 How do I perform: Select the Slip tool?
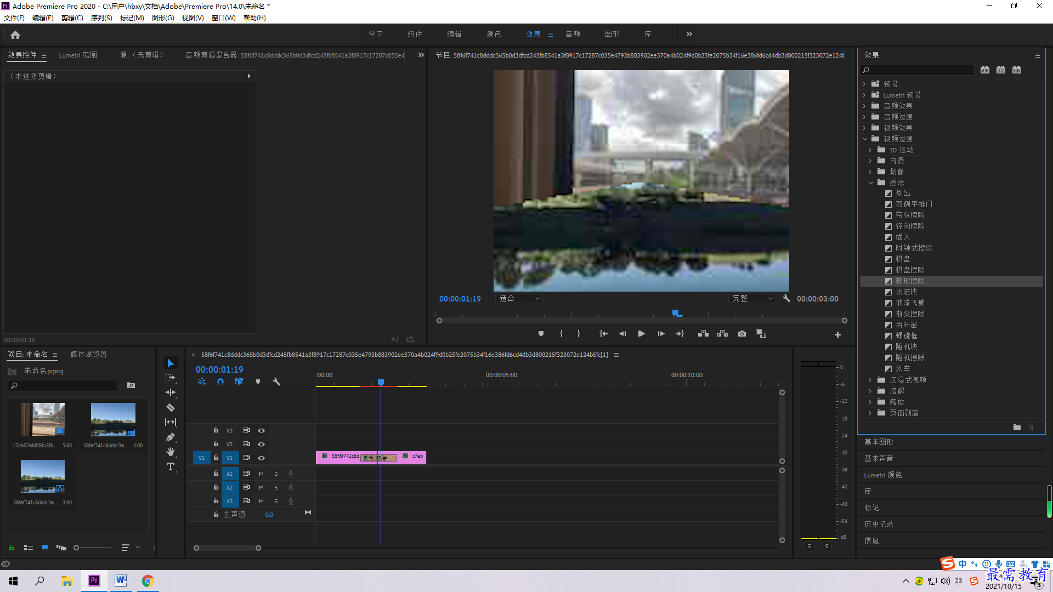tap(171, 422)
